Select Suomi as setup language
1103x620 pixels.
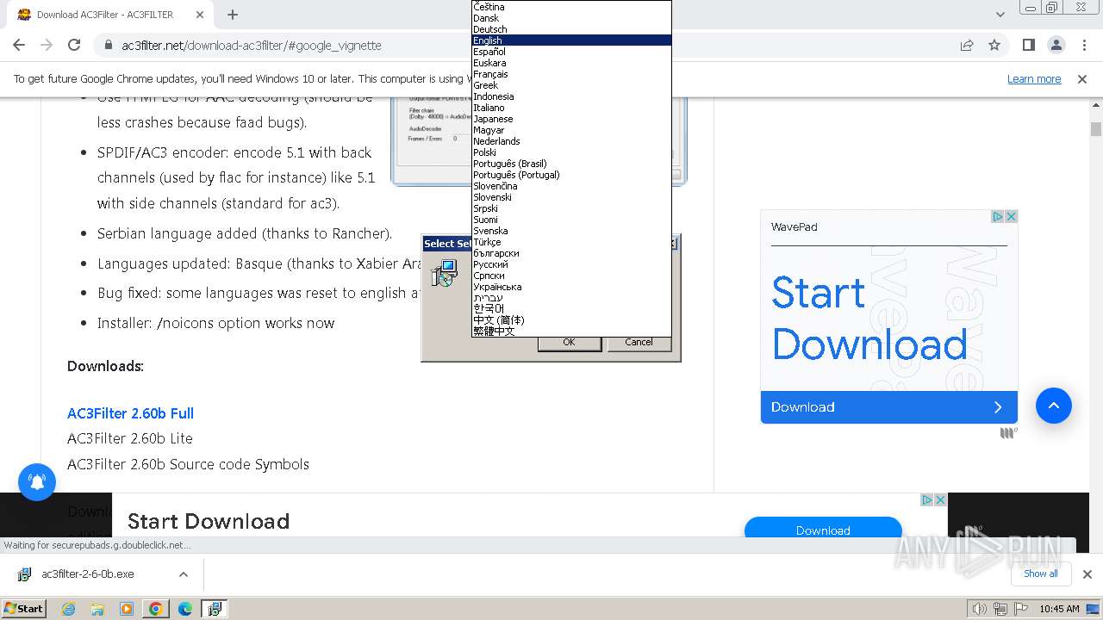(x=571, y=220)
